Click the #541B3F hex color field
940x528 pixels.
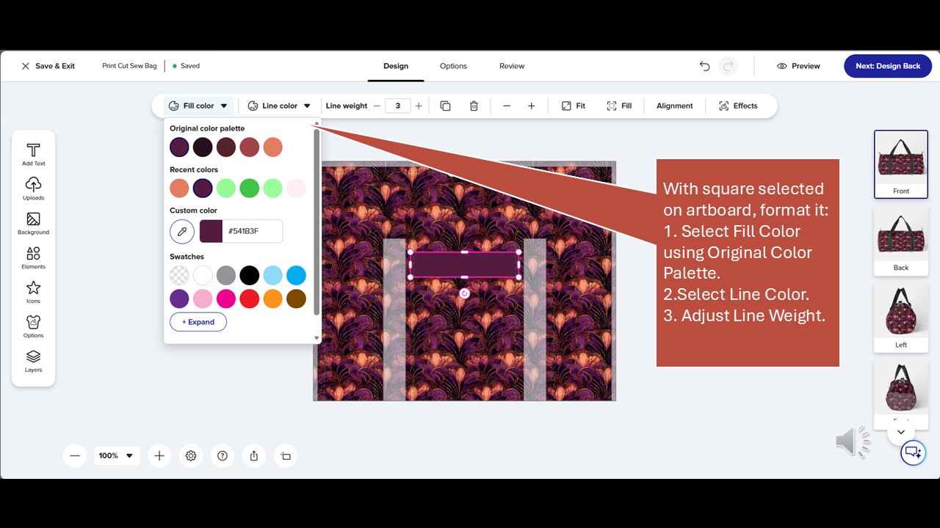253,231
